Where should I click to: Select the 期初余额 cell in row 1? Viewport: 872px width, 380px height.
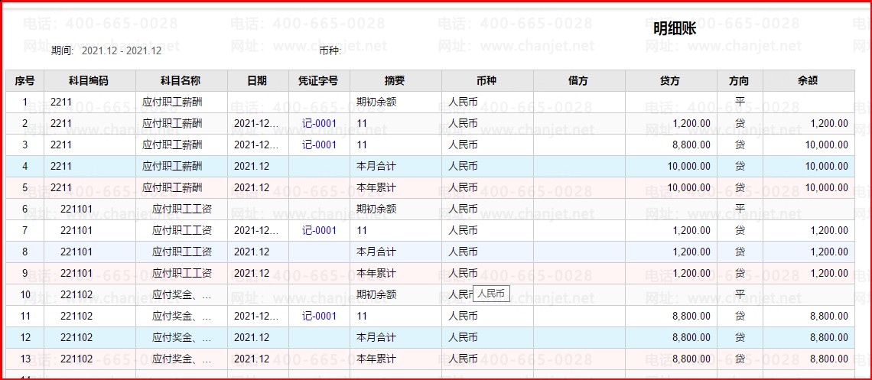click(376, 102)
